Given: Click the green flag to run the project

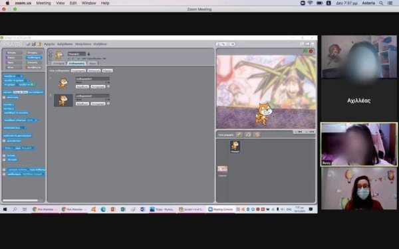Looking at the screenshot, I should [x=305, y=51].
